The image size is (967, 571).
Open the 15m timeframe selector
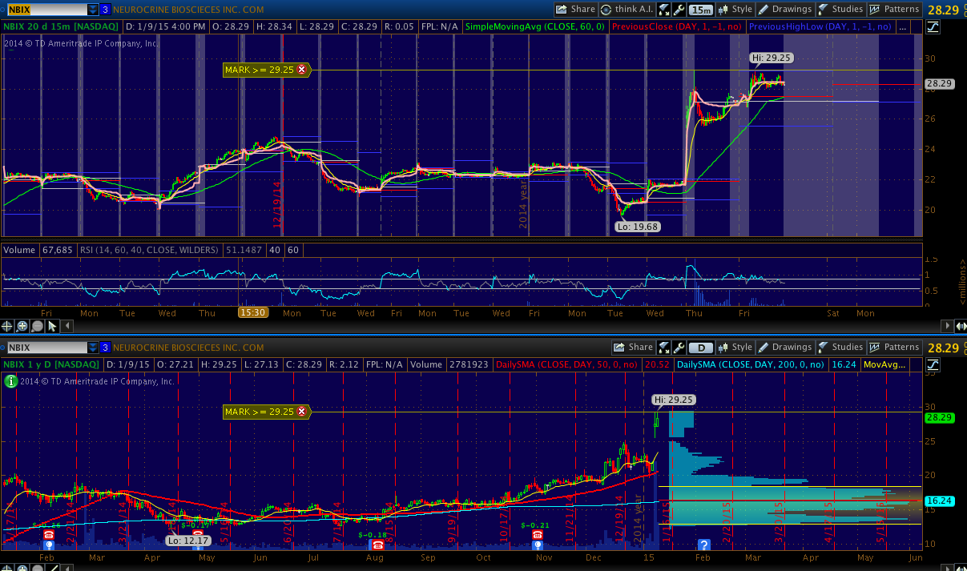click(700, 10)
